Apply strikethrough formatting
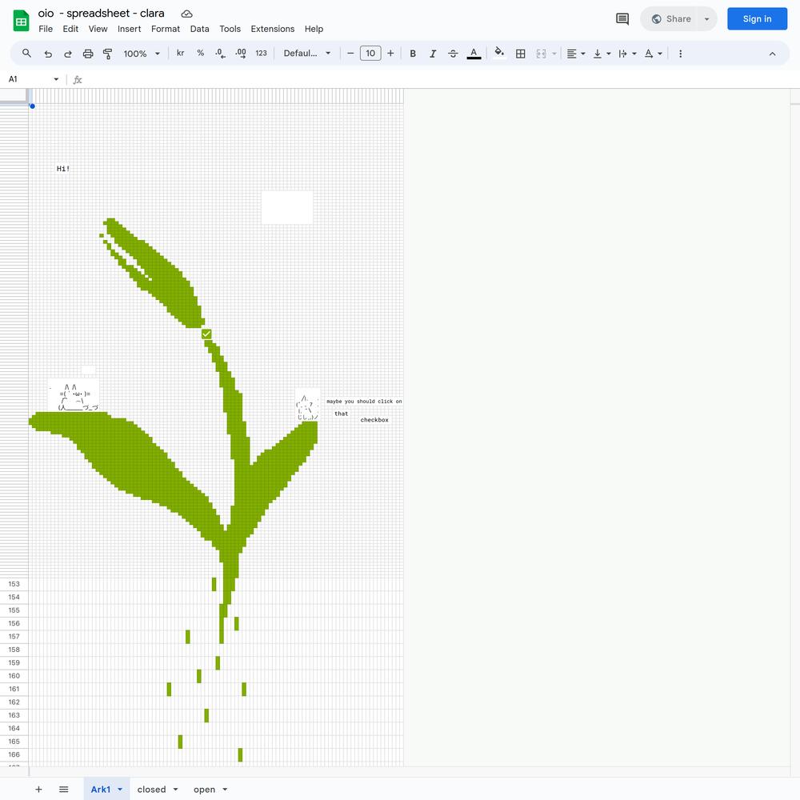 point(453,54)
